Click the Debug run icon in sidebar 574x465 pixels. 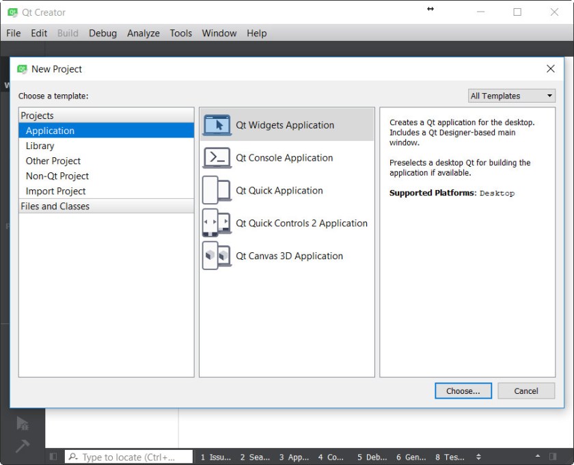tap(23, 423)
